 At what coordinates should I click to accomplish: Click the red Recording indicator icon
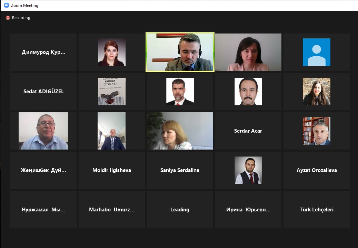[8, 18]
